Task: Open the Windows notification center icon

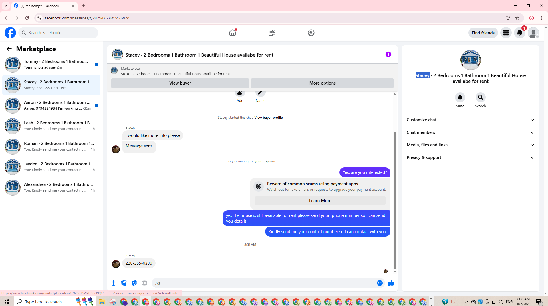Action: pos(539,302)
